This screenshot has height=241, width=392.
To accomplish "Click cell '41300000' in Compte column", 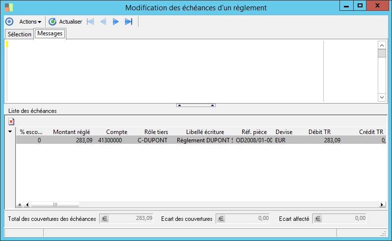I will click(110, 140).
